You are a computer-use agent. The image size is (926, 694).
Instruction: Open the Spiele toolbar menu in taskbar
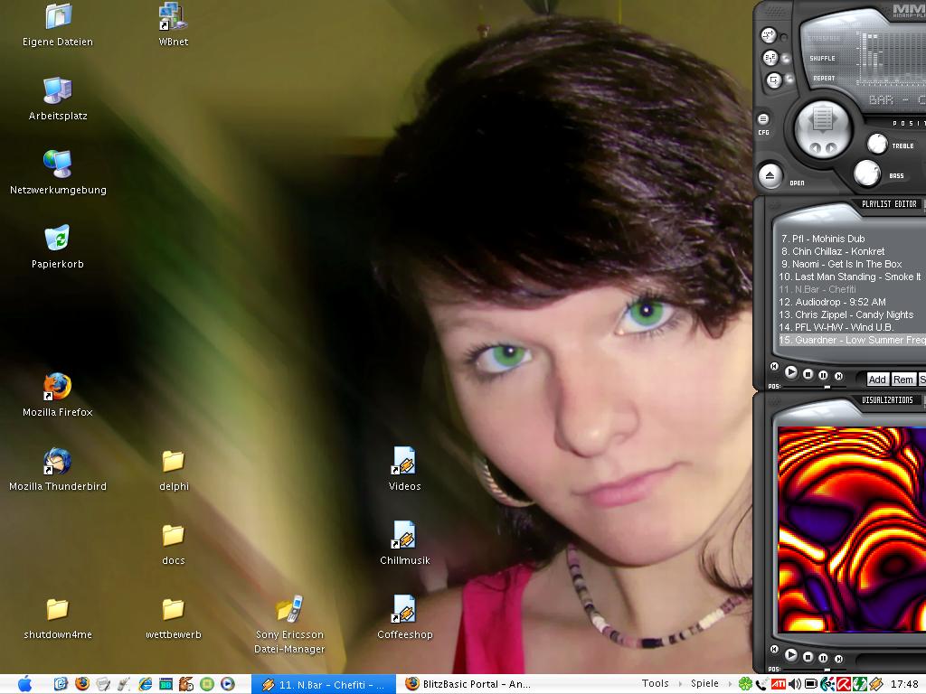pyautogui.click(x=704, y=684)
